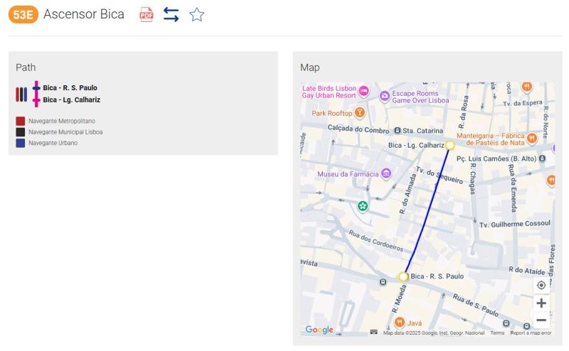This screenshot has height=351, width=569.
Task: Zoom in on the map
Action: [541, 303]
